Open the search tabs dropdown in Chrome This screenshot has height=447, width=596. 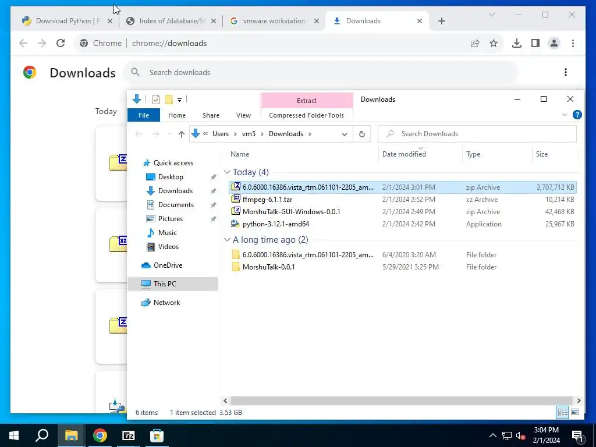tap(492, 15)
